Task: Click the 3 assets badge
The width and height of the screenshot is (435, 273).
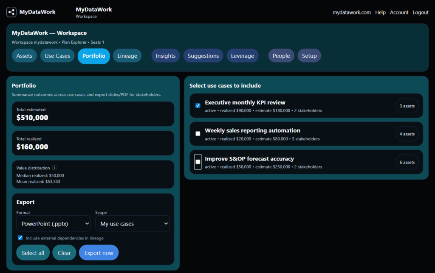Action: [407, 106]
